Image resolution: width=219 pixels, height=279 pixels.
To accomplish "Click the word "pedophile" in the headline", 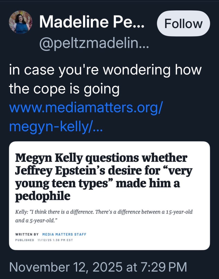I will [x=42, y=196].
